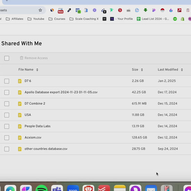Tick the select-all checkbox above the table

coord(7,58)
